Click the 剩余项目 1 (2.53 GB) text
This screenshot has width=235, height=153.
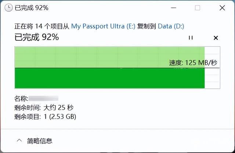45,117
